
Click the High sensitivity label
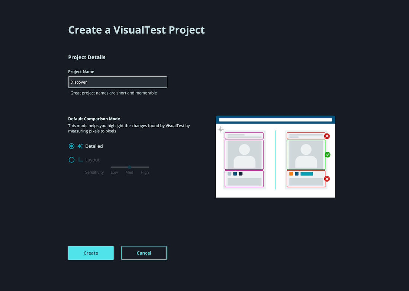[145, 172]
